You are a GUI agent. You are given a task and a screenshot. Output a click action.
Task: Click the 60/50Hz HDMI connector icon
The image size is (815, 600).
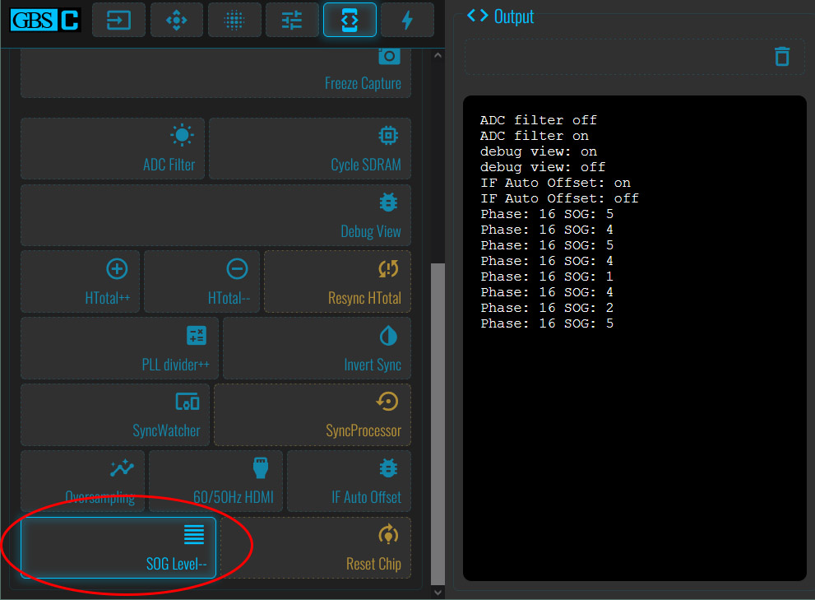click(x=261, y=467)
